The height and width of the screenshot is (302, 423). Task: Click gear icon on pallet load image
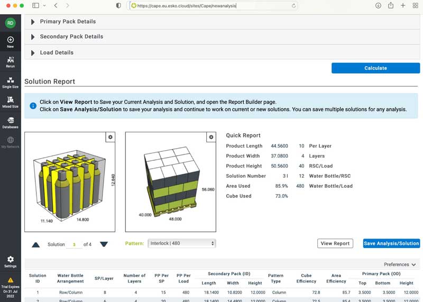(211, 138)
